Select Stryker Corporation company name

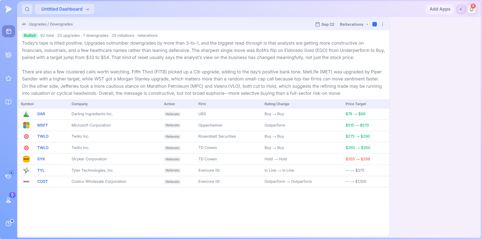[89, 159]
